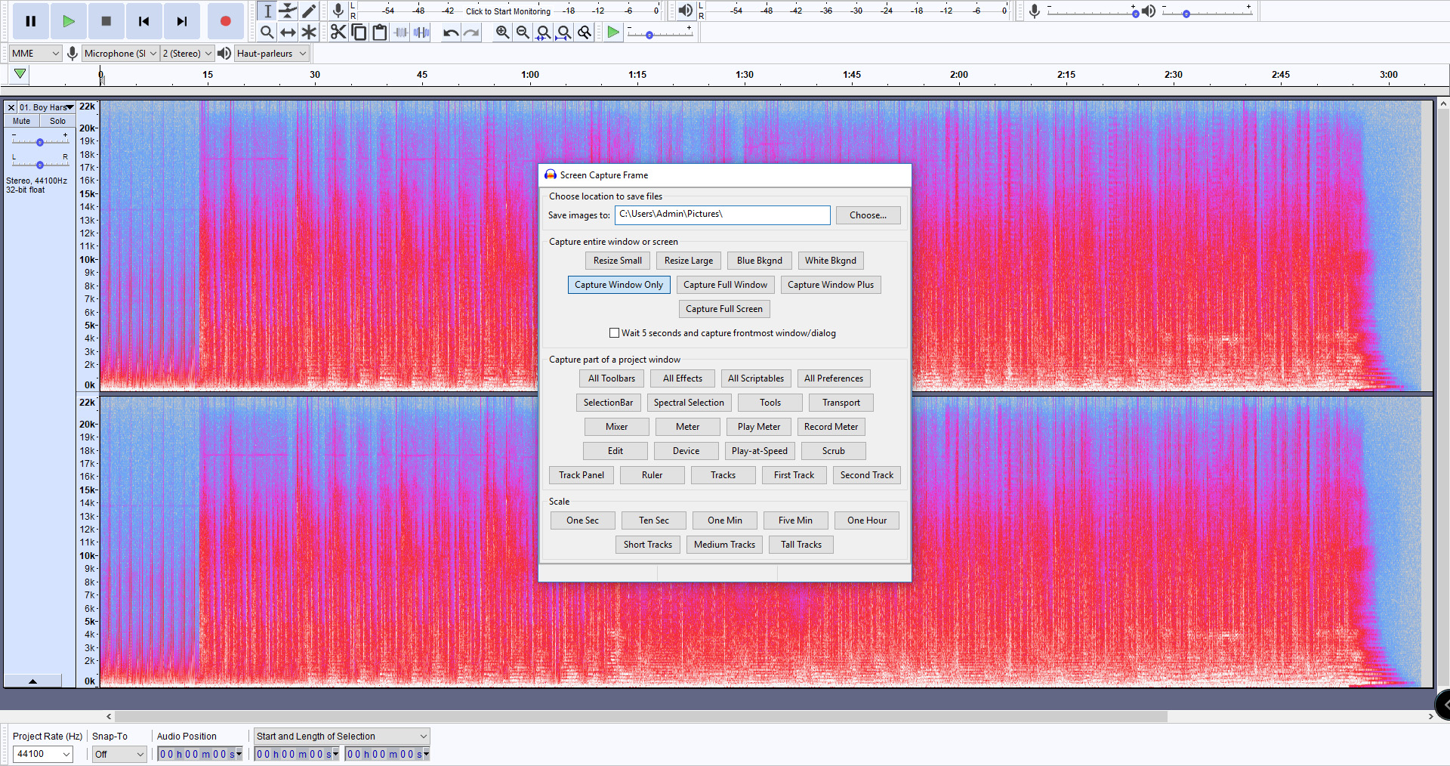Screen dimensions: 1450x766
Task: Select the Draw (pencil) tool
Action: pyautogui.click(x=309, y=11)
